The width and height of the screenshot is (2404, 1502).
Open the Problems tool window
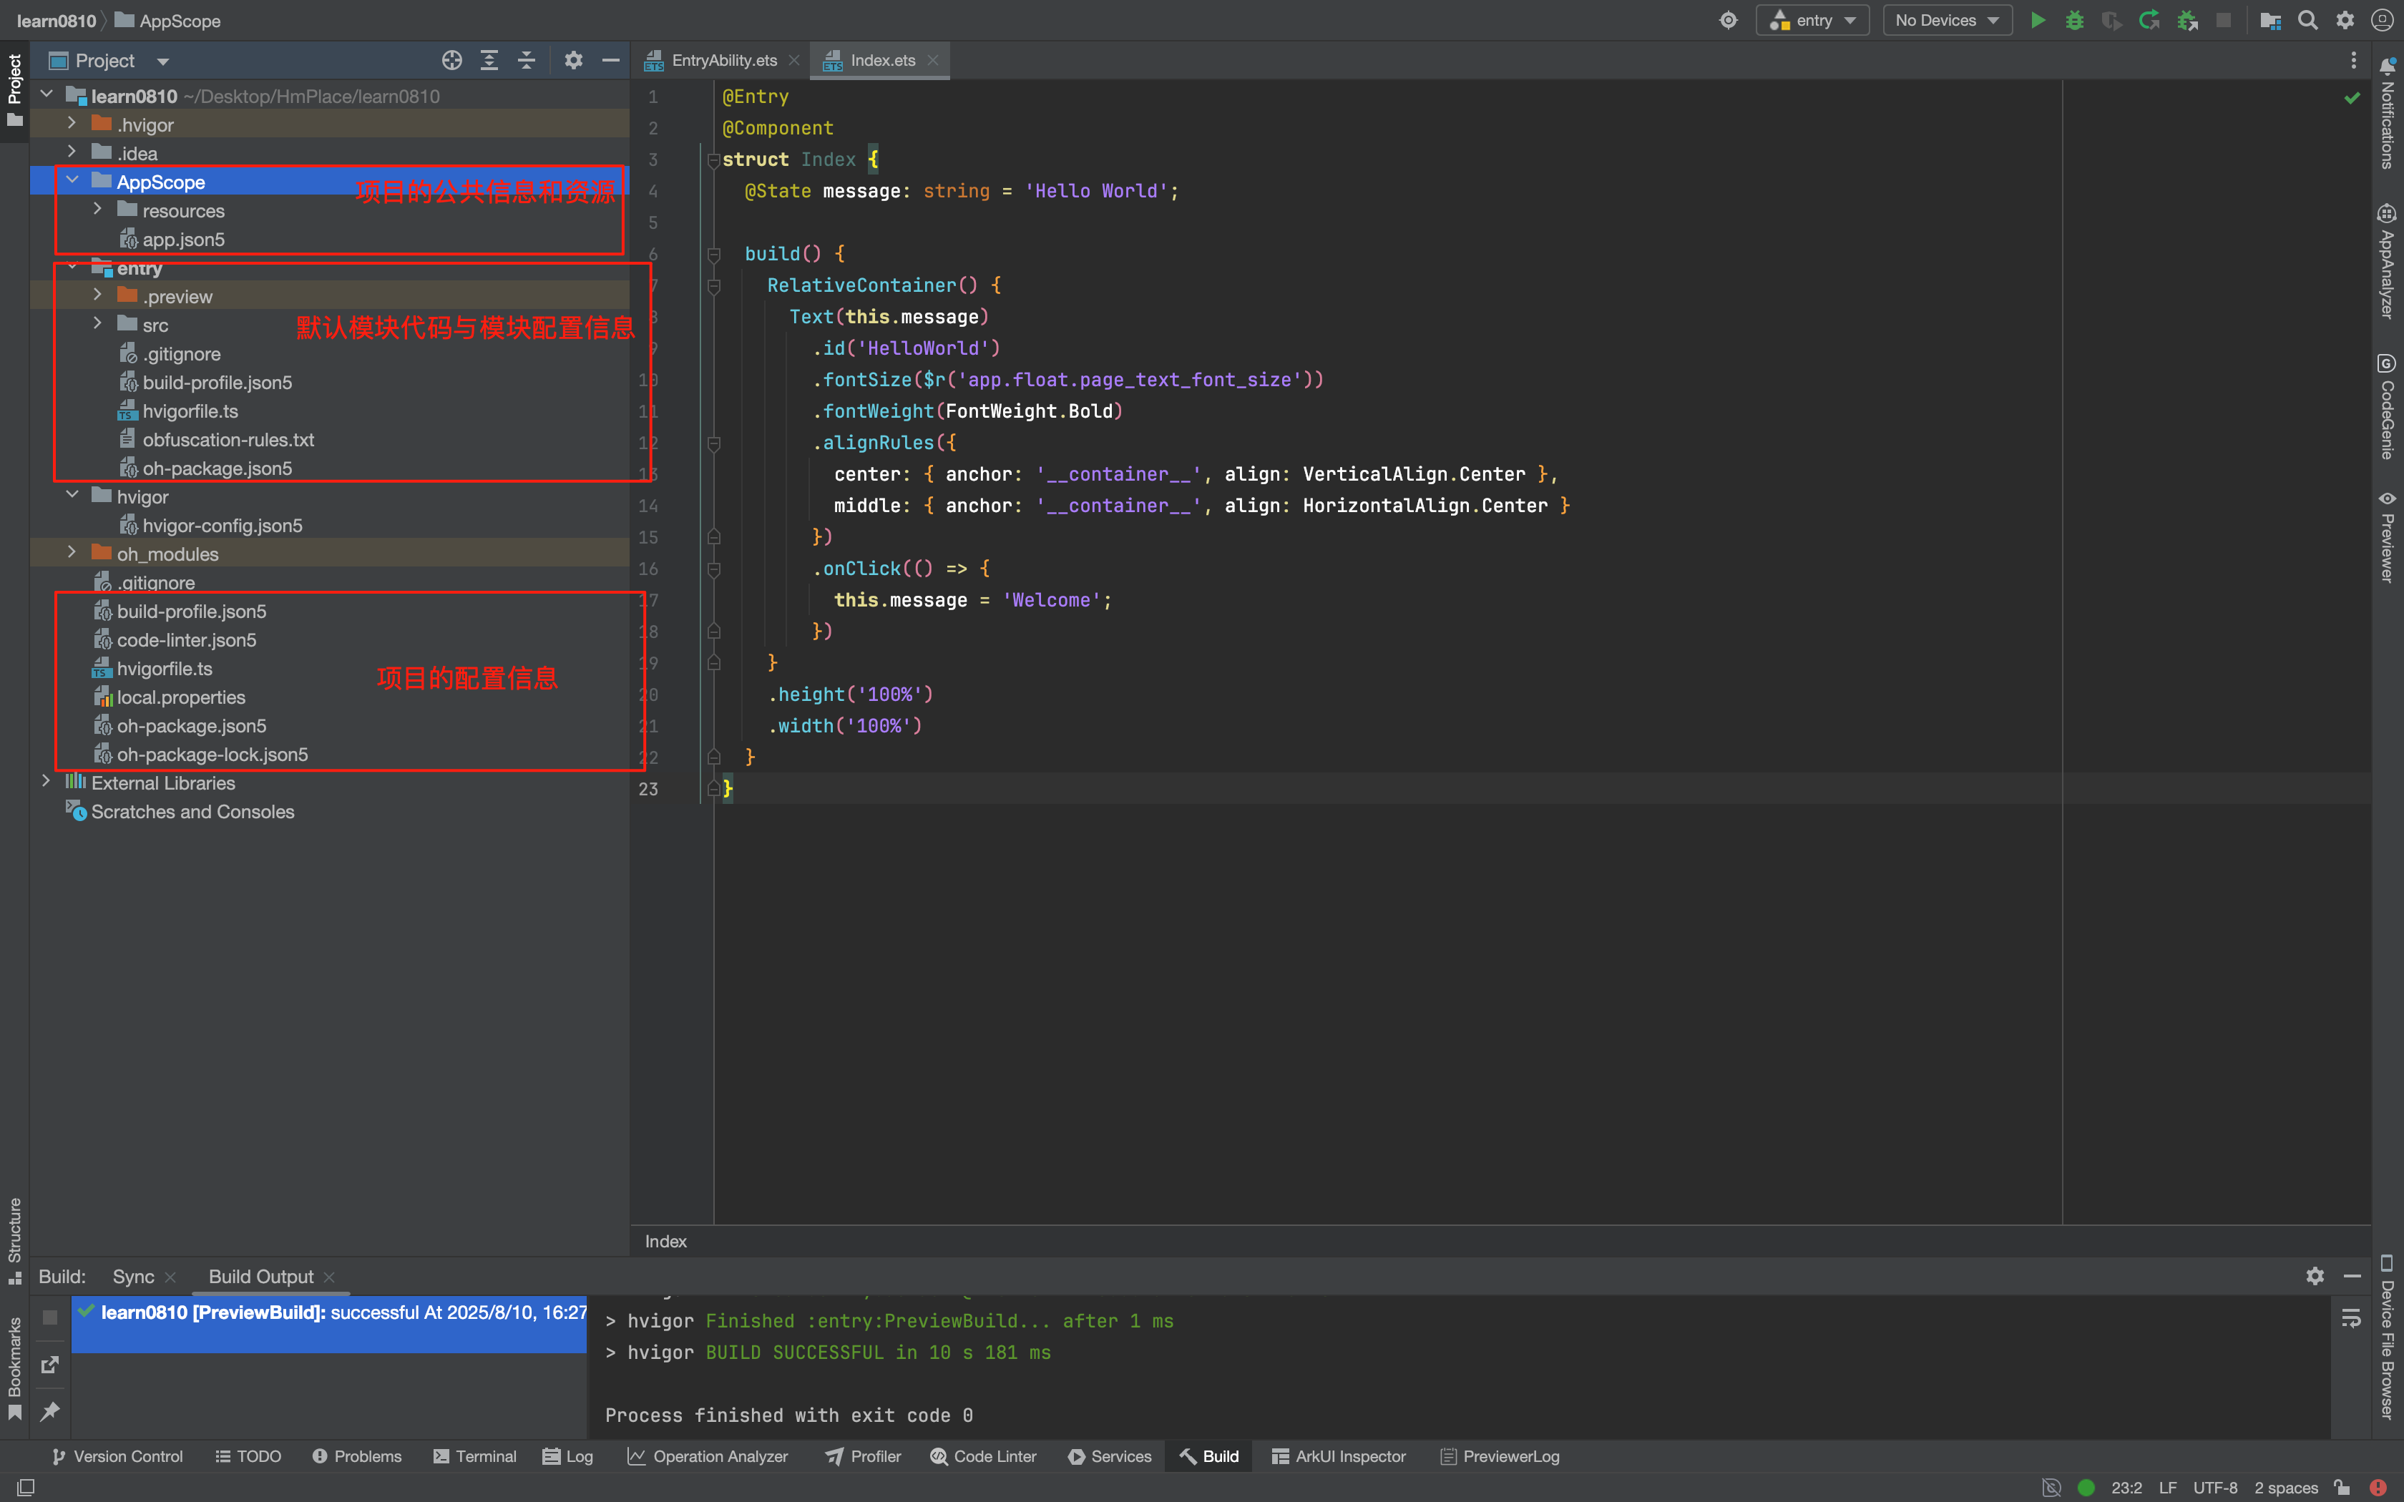point(356,1456)
